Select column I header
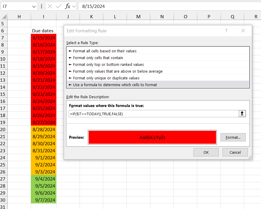The width and height of the screenshot is (261, 209). click(43, 17)
